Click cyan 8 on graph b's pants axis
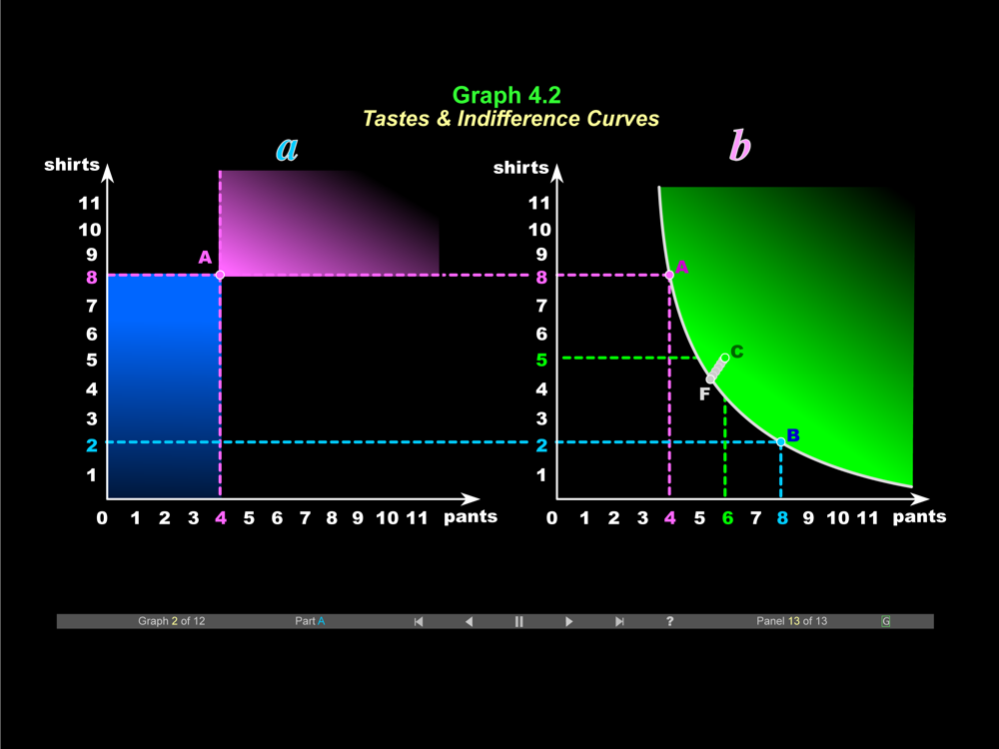This screenshot has height=749, width=999. 782,518
